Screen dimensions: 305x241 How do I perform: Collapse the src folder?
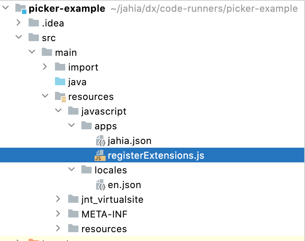point(18,37)
